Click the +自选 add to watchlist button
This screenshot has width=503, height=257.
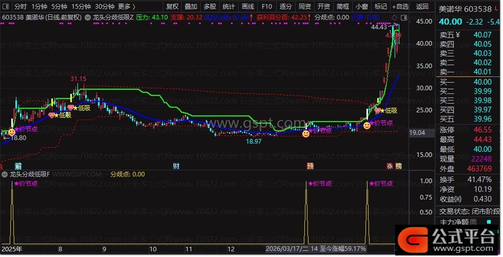tap(400, 7)
